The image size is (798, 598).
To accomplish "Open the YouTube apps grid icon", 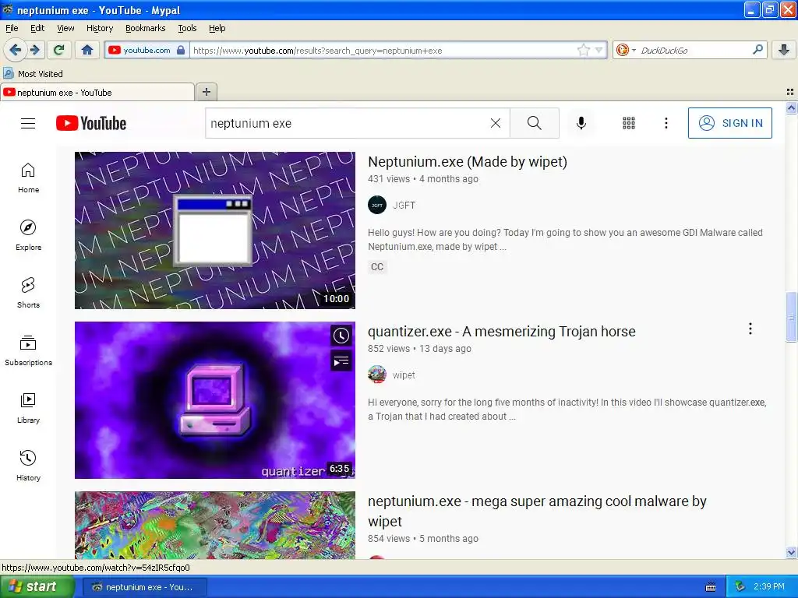I will (629, 123).
